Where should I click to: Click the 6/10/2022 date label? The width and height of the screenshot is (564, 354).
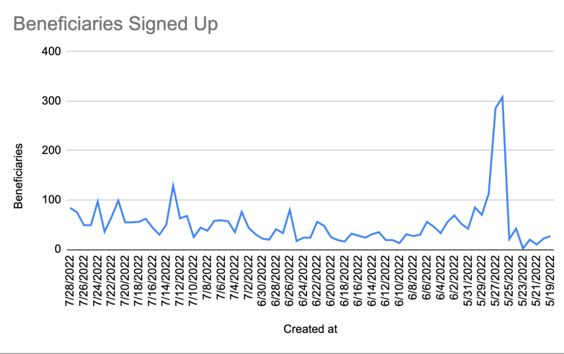399,282
